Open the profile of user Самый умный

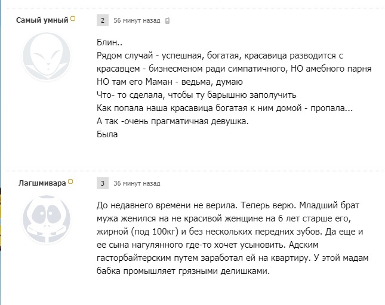pyautogui.click(x=42, y=20)
